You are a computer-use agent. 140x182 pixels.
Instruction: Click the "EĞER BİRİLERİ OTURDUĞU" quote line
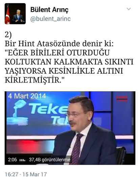click(x=57, y=53)
